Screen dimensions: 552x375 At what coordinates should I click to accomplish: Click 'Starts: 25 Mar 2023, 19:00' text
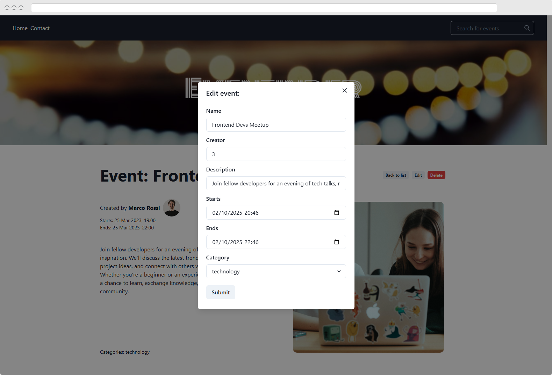pos(128,220)
